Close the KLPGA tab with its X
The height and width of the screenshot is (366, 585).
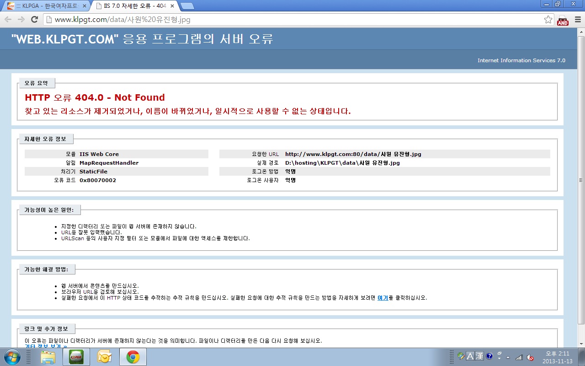tap(84, 6)
